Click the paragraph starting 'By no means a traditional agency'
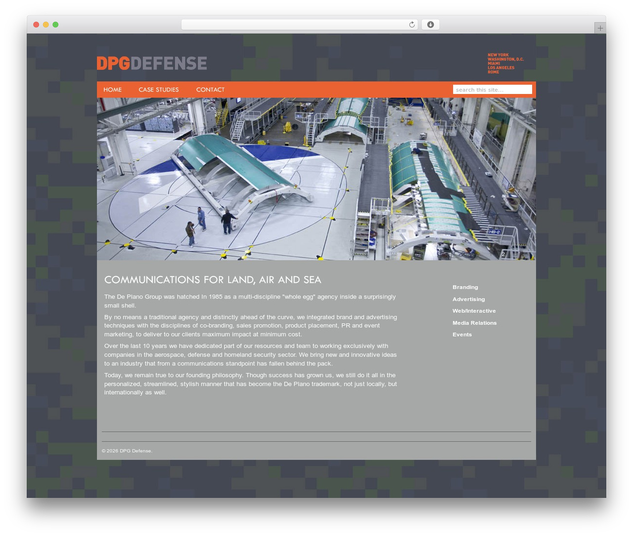Image resolution: width=633 pixels, height=536 pixels. (251, 326)
